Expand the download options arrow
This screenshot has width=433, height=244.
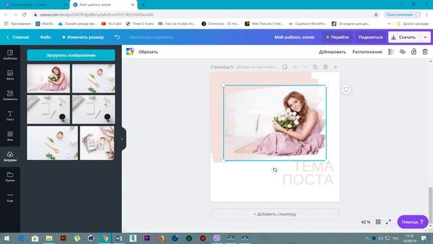pyautogui.click(x=426, y=37)
